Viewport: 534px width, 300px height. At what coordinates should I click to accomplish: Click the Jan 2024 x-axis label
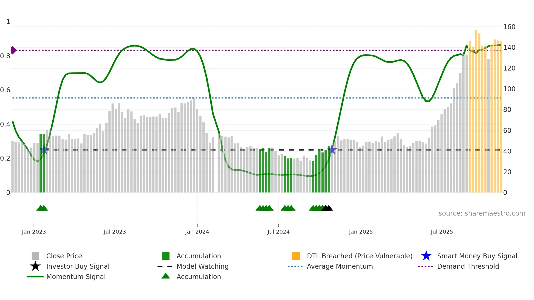[197, 232]
